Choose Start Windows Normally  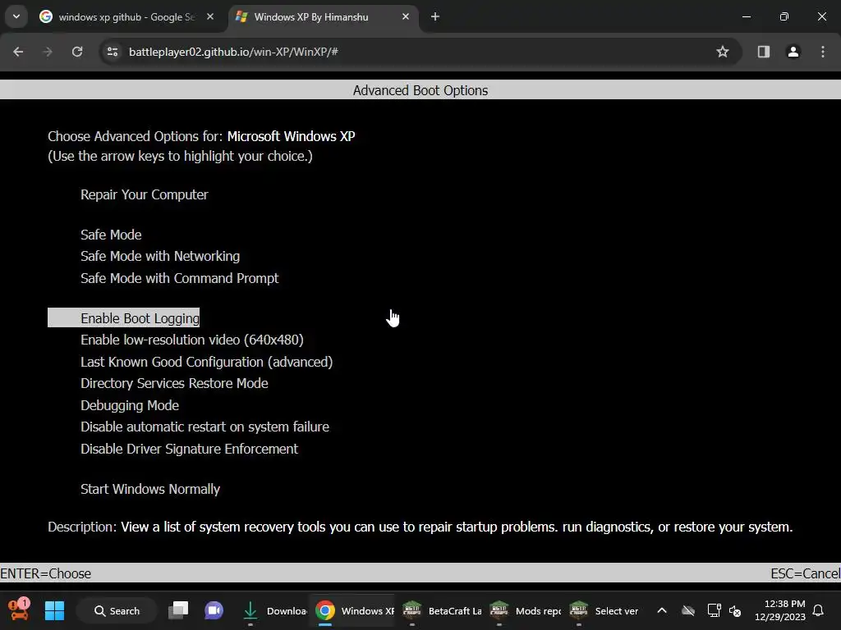(150, 489)
